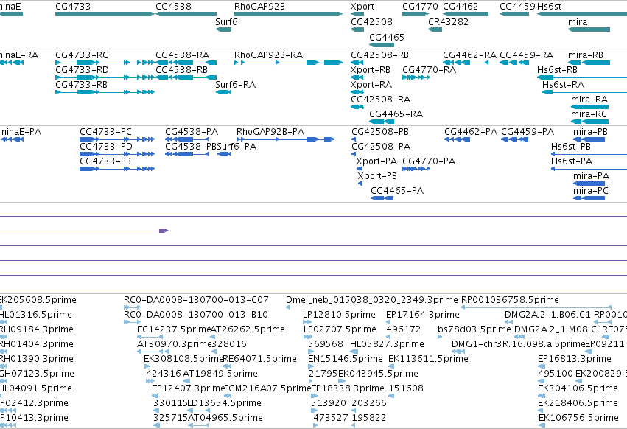Click the CG4538-RA transcript label
This screenshot has width=627, height=429.
tap(182, 55)
